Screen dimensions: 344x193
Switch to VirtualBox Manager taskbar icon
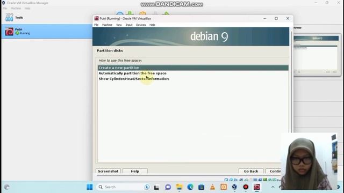(x=234, y=187)
